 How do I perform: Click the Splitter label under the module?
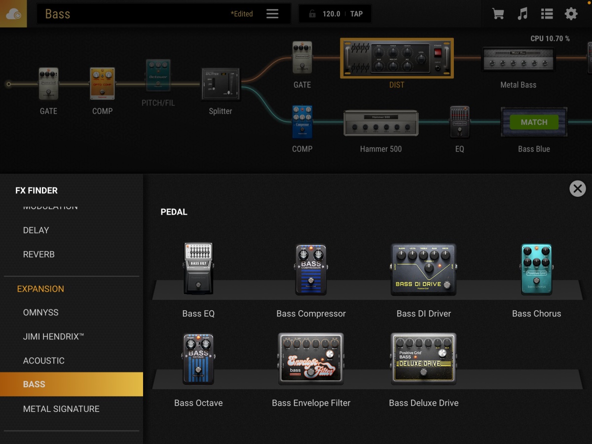[221, 111]
